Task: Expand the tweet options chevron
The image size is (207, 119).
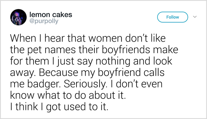Action: (x=195, y=17)
